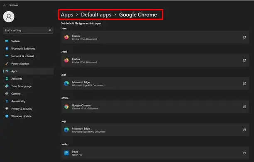Click the open-external icon in .shtml row
This screenshot has height=162, width=254.
point(244,106)
